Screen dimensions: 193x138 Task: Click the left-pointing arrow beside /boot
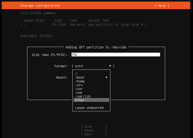pyautogui.click(x=106, y=77)
